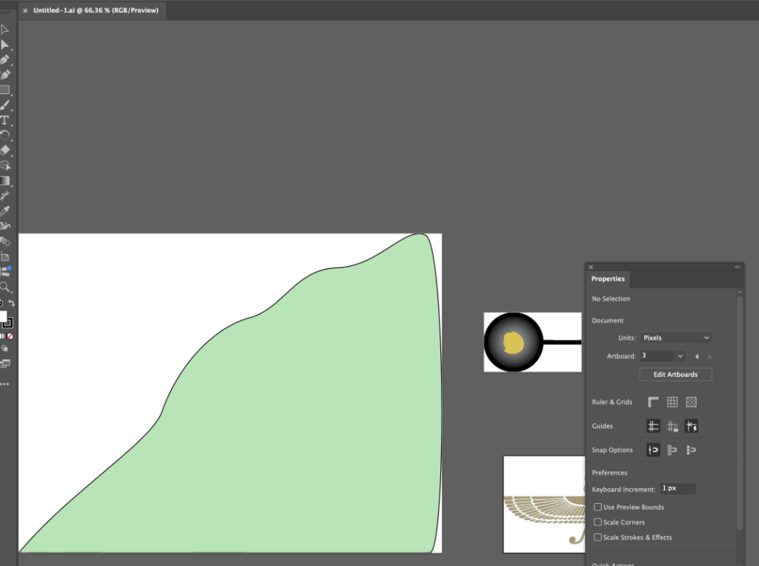Click the white fill color swatch
This screenshot has height=566, width=759.
click(3, 316)
